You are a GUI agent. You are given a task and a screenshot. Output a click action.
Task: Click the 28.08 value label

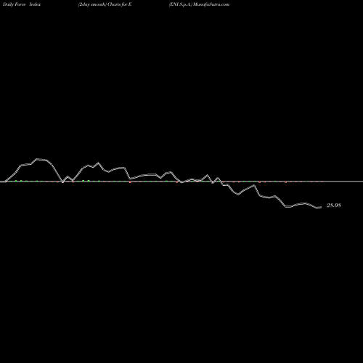click(x=334, y=205)
